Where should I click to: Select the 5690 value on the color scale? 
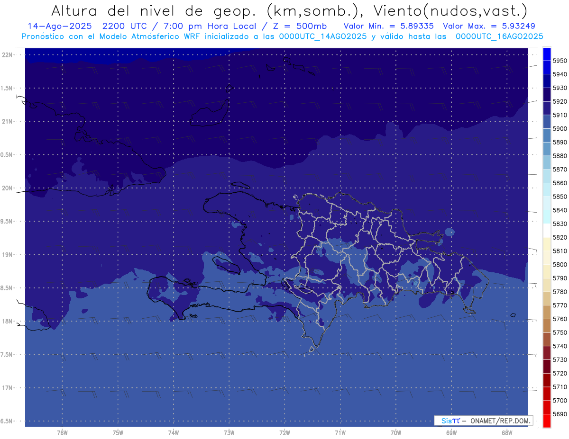click(560, 414)
